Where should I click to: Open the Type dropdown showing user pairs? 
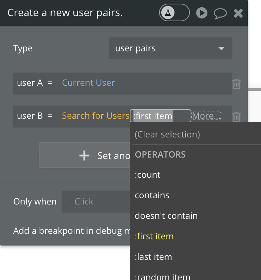(x=170, y=48)
